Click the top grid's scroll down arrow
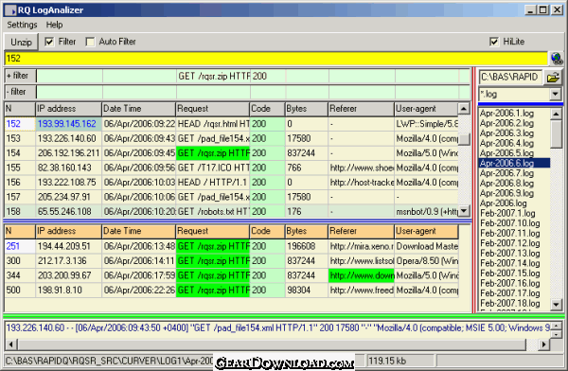The width and height of the screenshot is (568, 371). tap(464, 211)
